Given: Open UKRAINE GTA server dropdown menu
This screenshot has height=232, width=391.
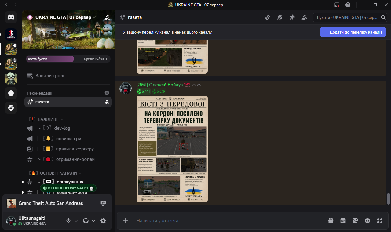Looking at the screenshot, I should point(66,17).
